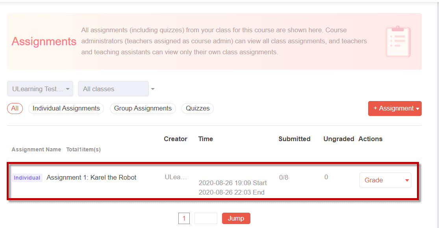Go to page 1 in pagination

point(184,218)
